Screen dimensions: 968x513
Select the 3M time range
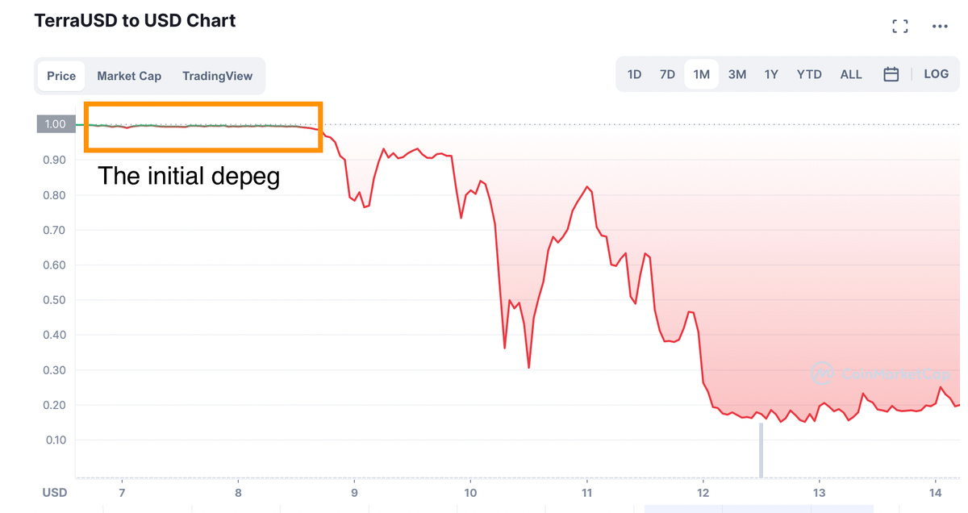coord(736,74)
